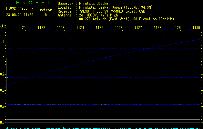Click the 1.1 frequency axis label
Screen dimensions: 203x129
pos(3,42)
